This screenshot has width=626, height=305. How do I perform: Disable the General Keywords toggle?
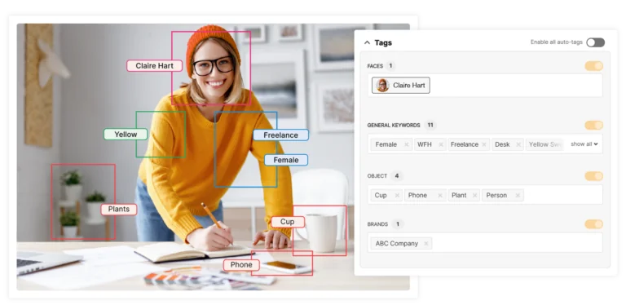593,126
